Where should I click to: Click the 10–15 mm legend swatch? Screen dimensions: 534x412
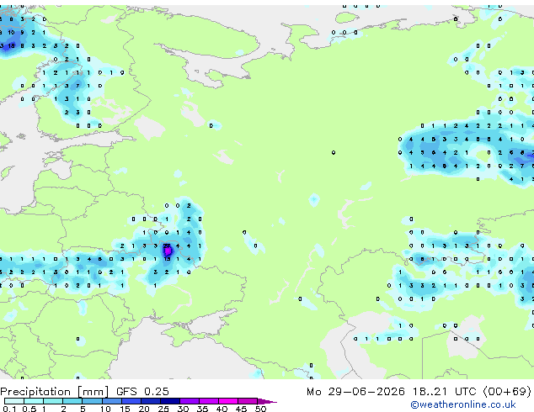click(111, 401)
